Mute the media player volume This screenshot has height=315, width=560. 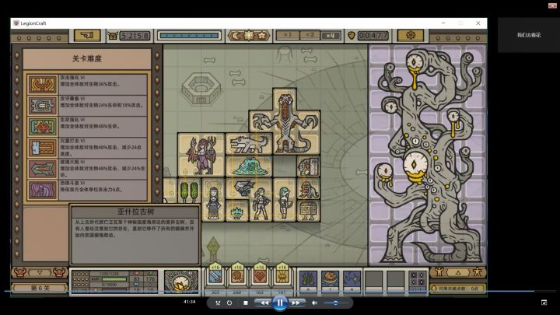pos(314,303)
